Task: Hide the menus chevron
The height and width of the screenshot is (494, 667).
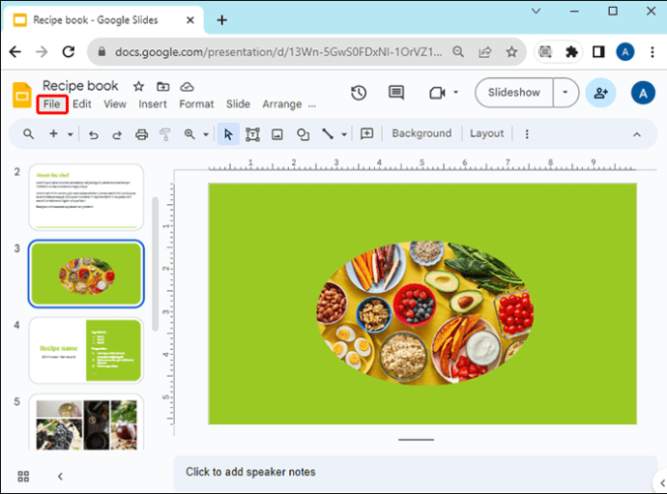Action: click(637, 134)
